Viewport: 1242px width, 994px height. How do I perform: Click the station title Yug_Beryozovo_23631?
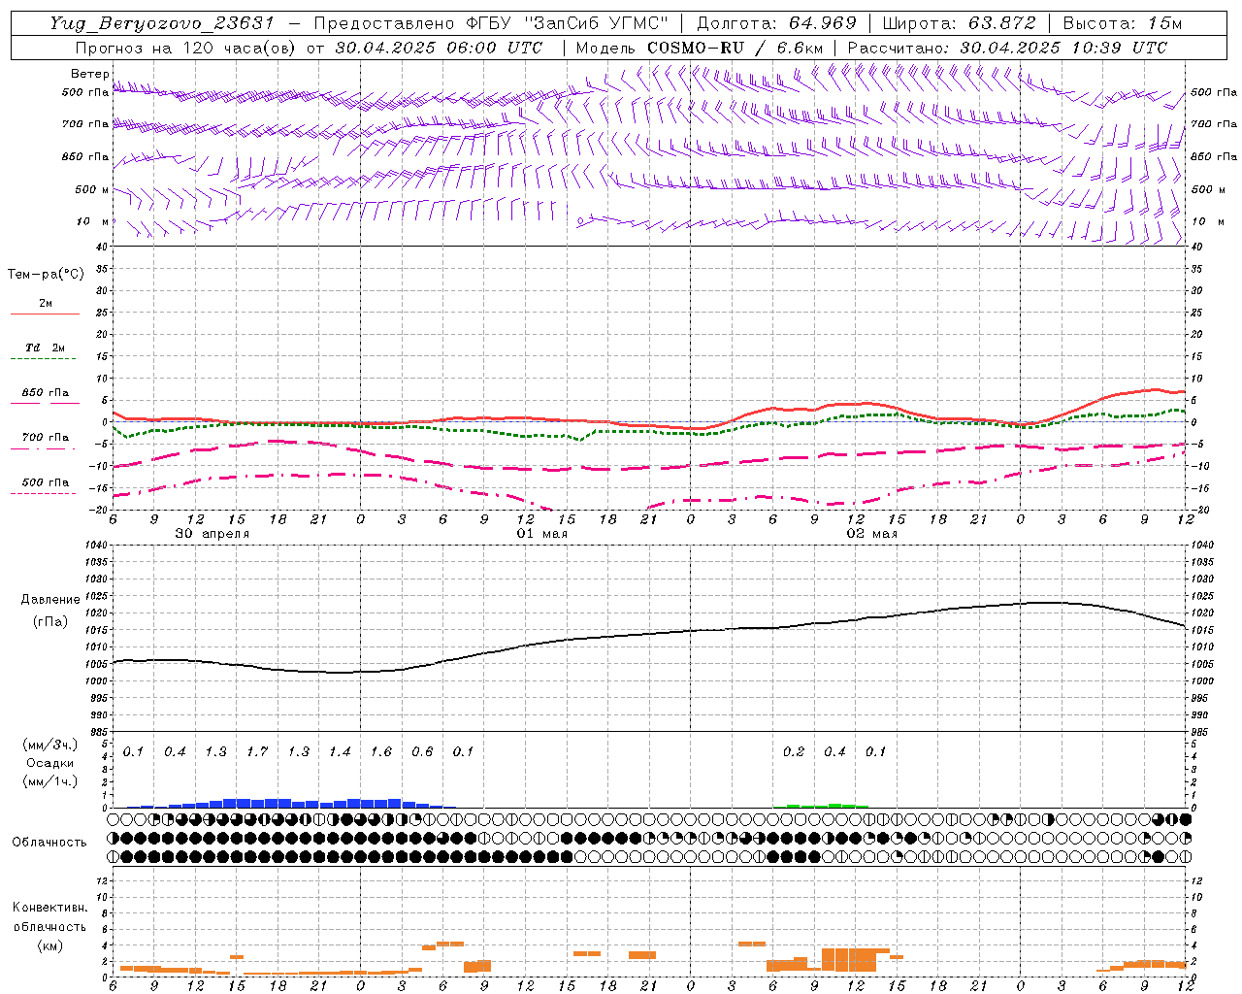[x=162, y=23]
